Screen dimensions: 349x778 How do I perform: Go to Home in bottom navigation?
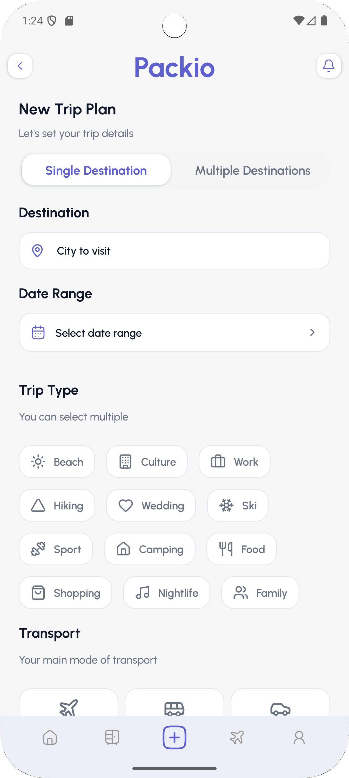pos(50,737)
